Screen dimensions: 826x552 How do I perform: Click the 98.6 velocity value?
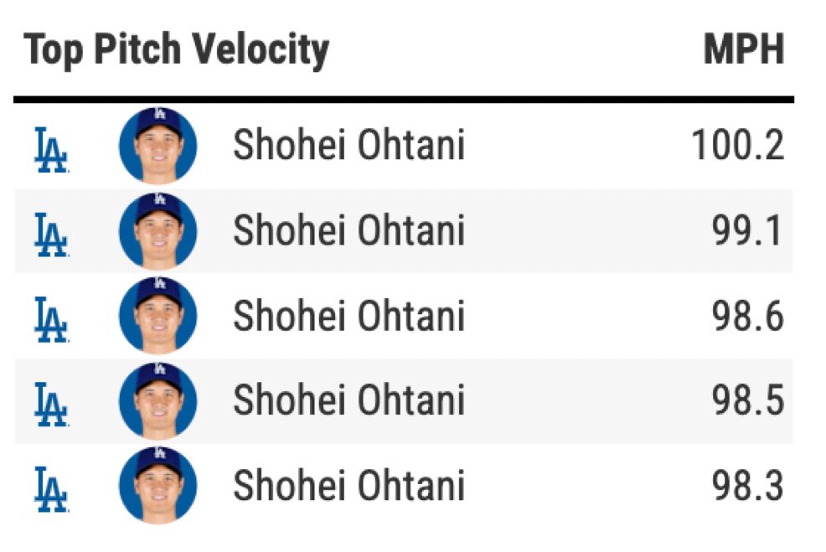748,316
